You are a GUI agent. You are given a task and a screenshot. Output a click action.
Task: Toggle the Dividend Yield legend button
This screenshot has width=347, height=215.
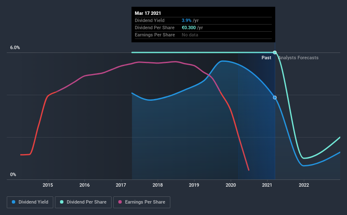30,202
